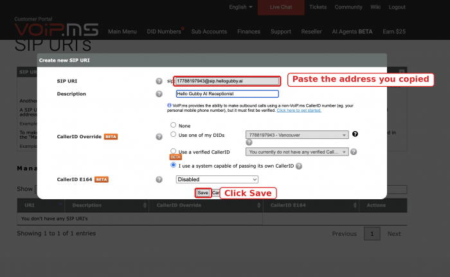This screenshot has width=450, height=277.
Task: Click the Next pagination button
Action: pos(394,234)
